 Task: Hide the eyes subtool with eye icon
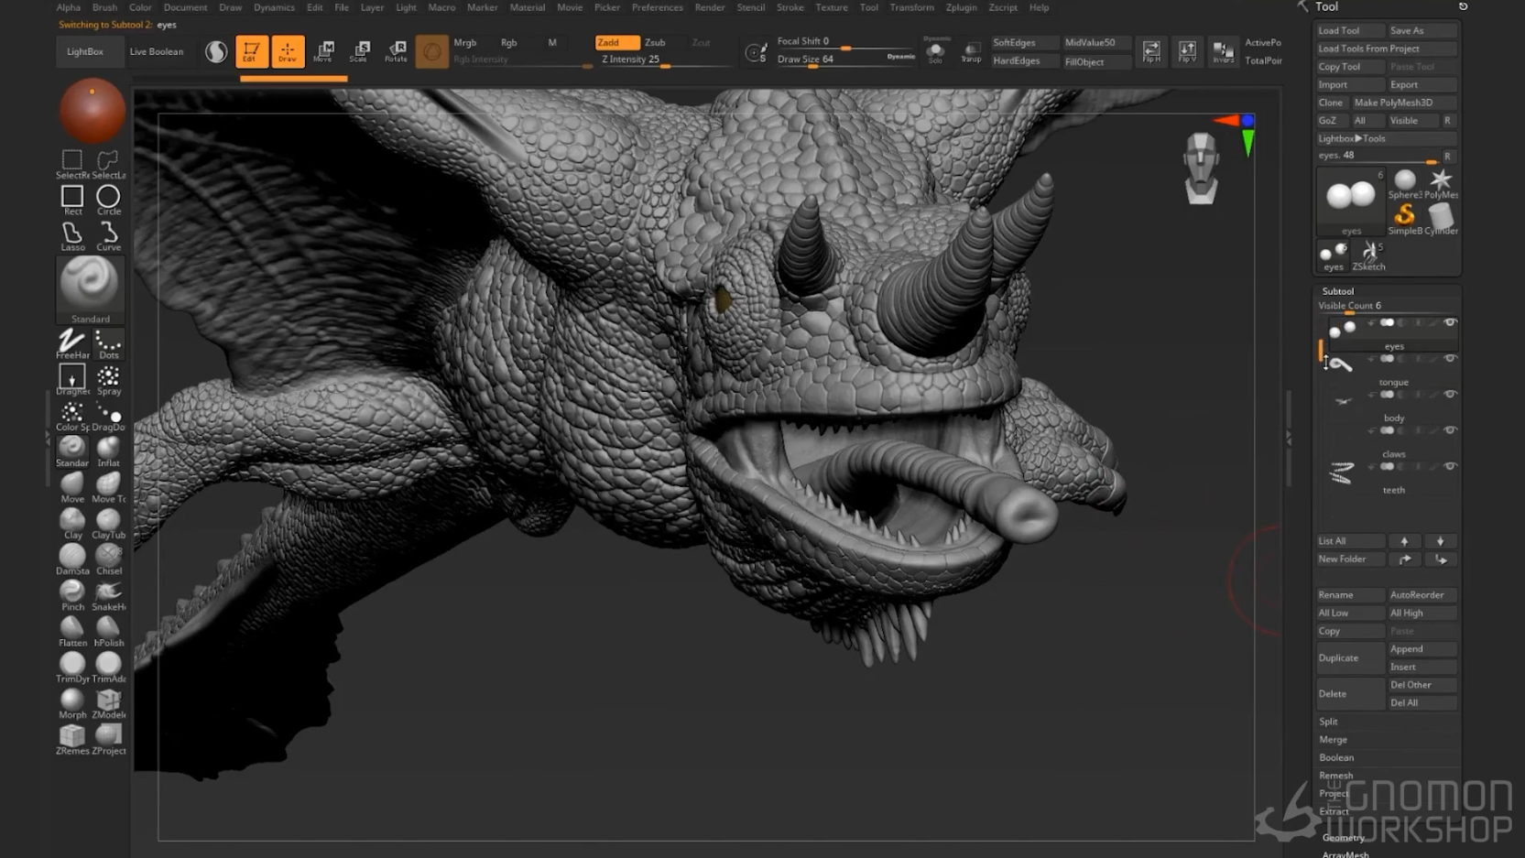[x=1450, y=322]
